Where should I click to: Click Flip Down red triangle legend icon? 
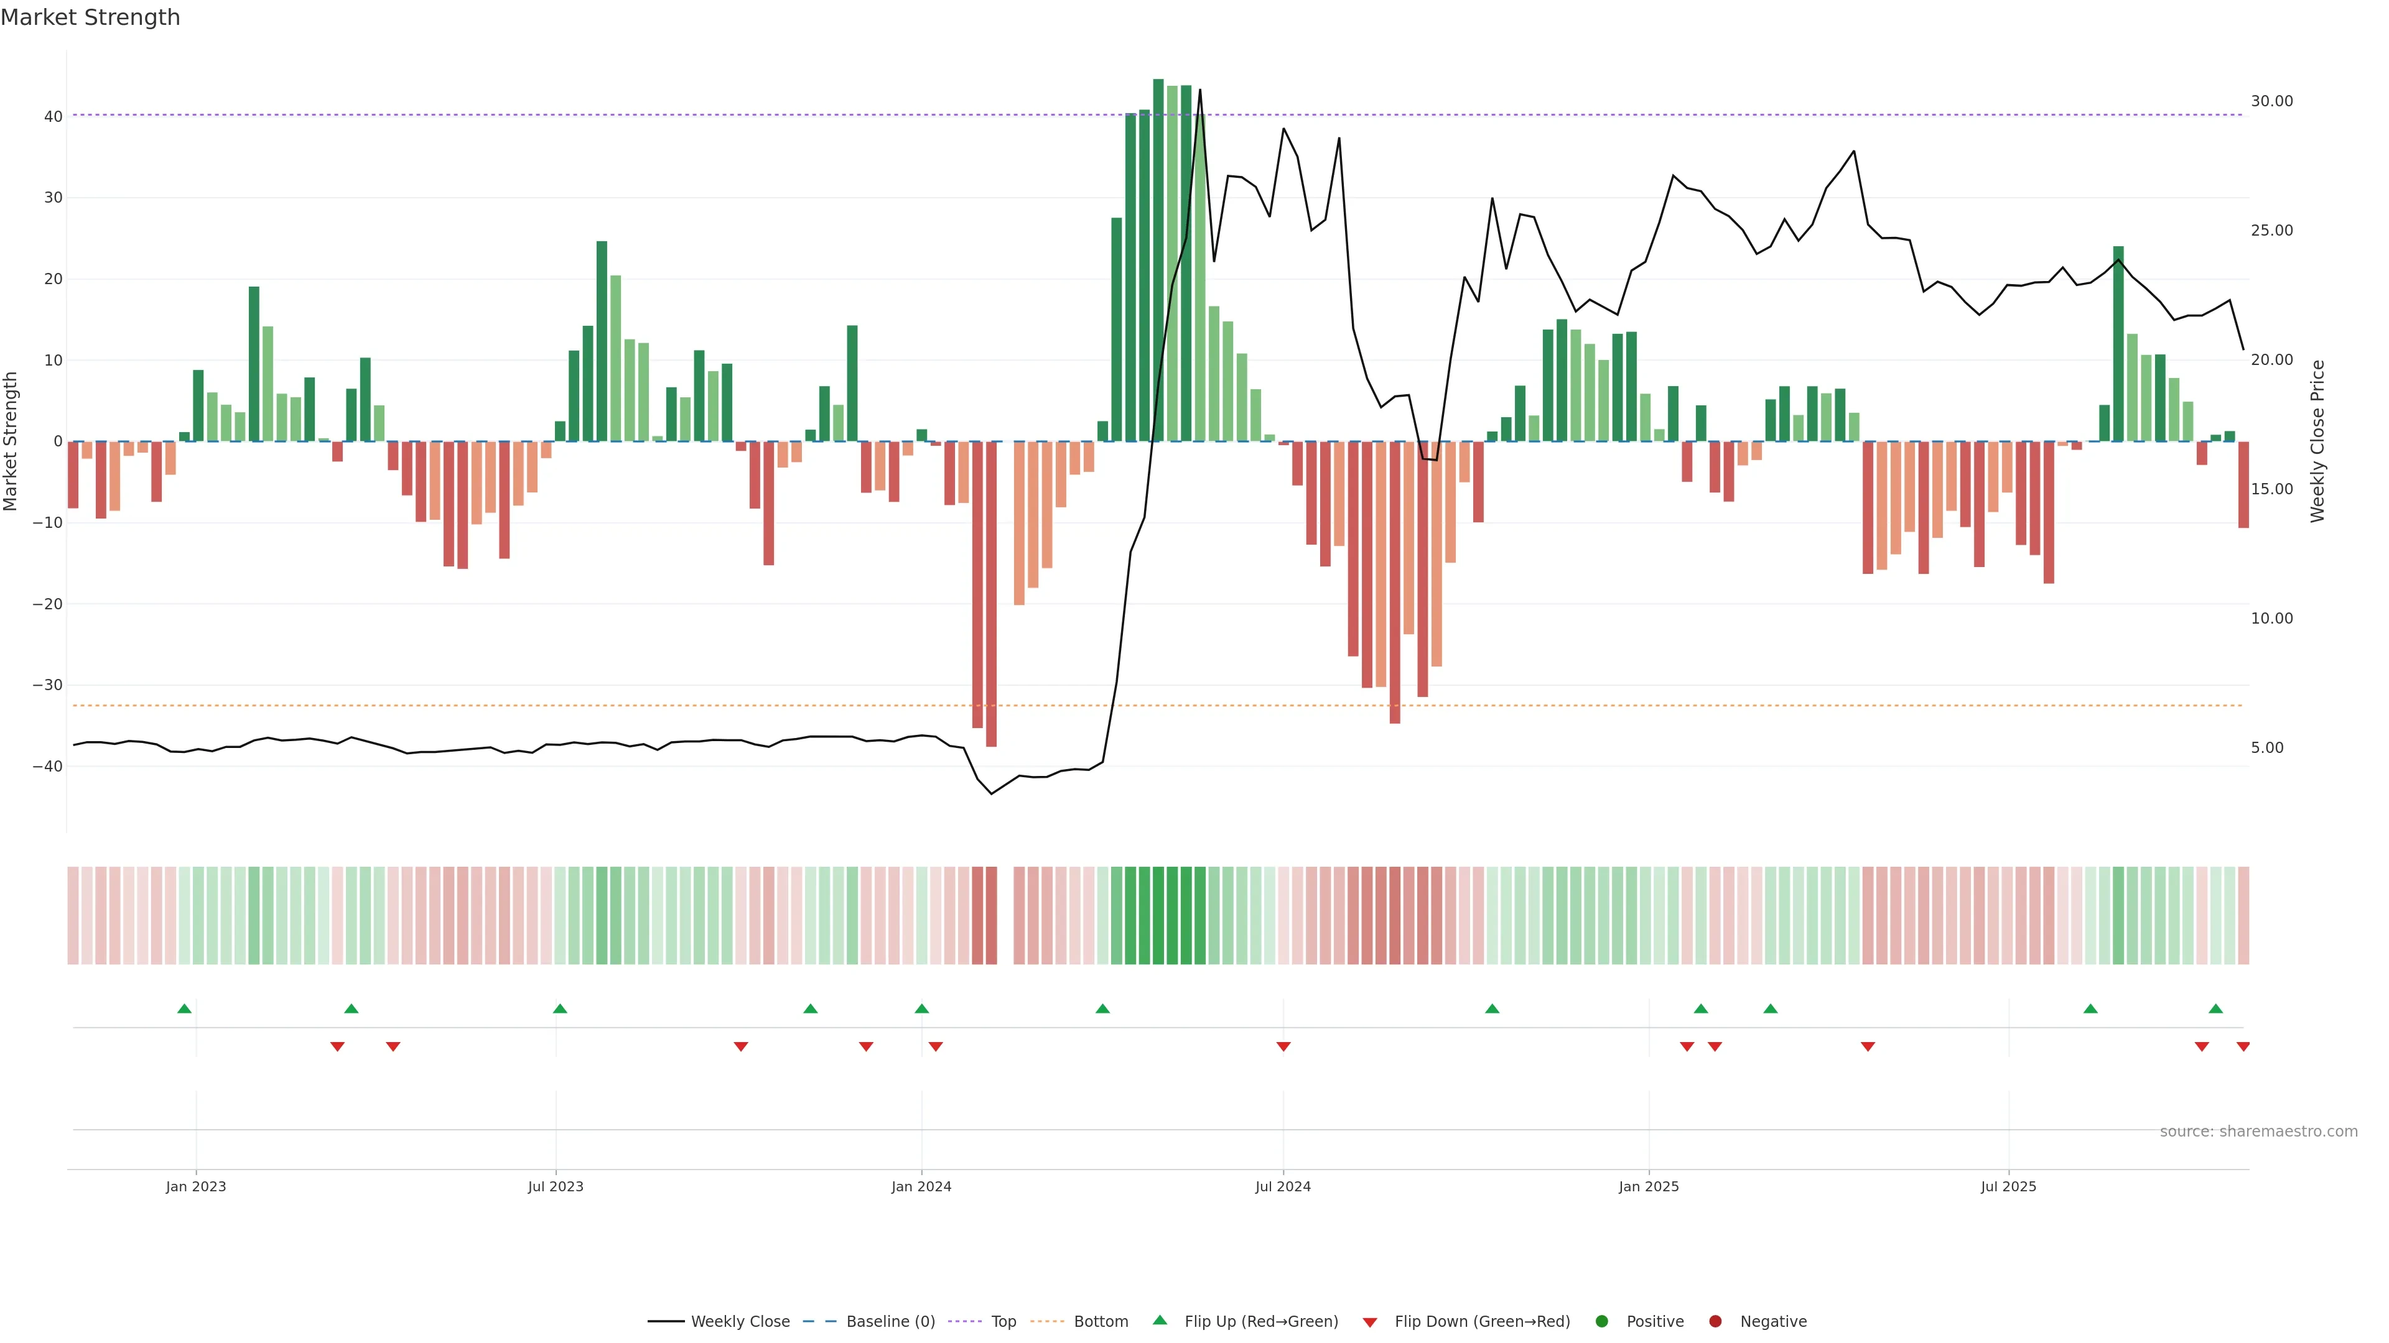(1370, 1322)
